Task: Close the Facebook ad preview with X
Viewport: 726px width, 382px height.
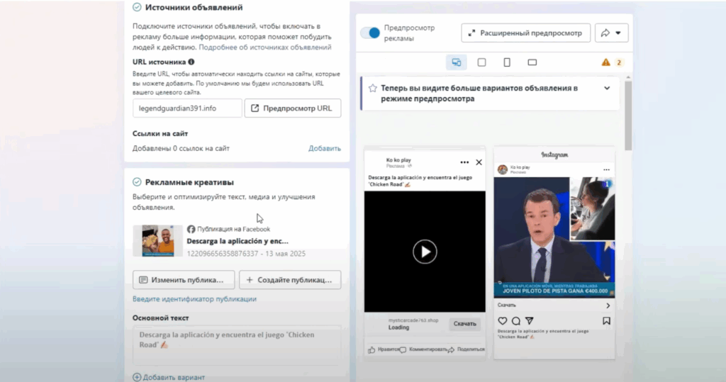Action: tap(479, 162)
